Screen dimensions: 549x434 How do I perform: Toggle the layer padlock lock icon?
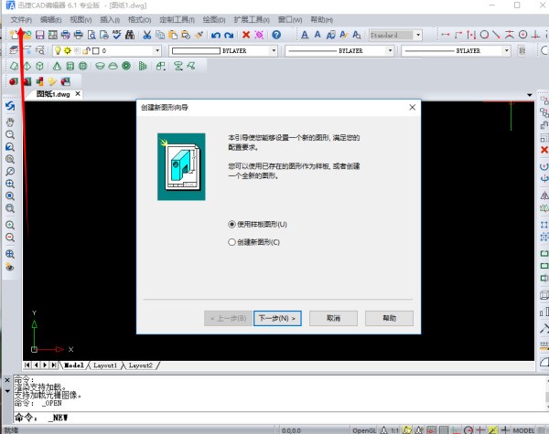point(87,50)
